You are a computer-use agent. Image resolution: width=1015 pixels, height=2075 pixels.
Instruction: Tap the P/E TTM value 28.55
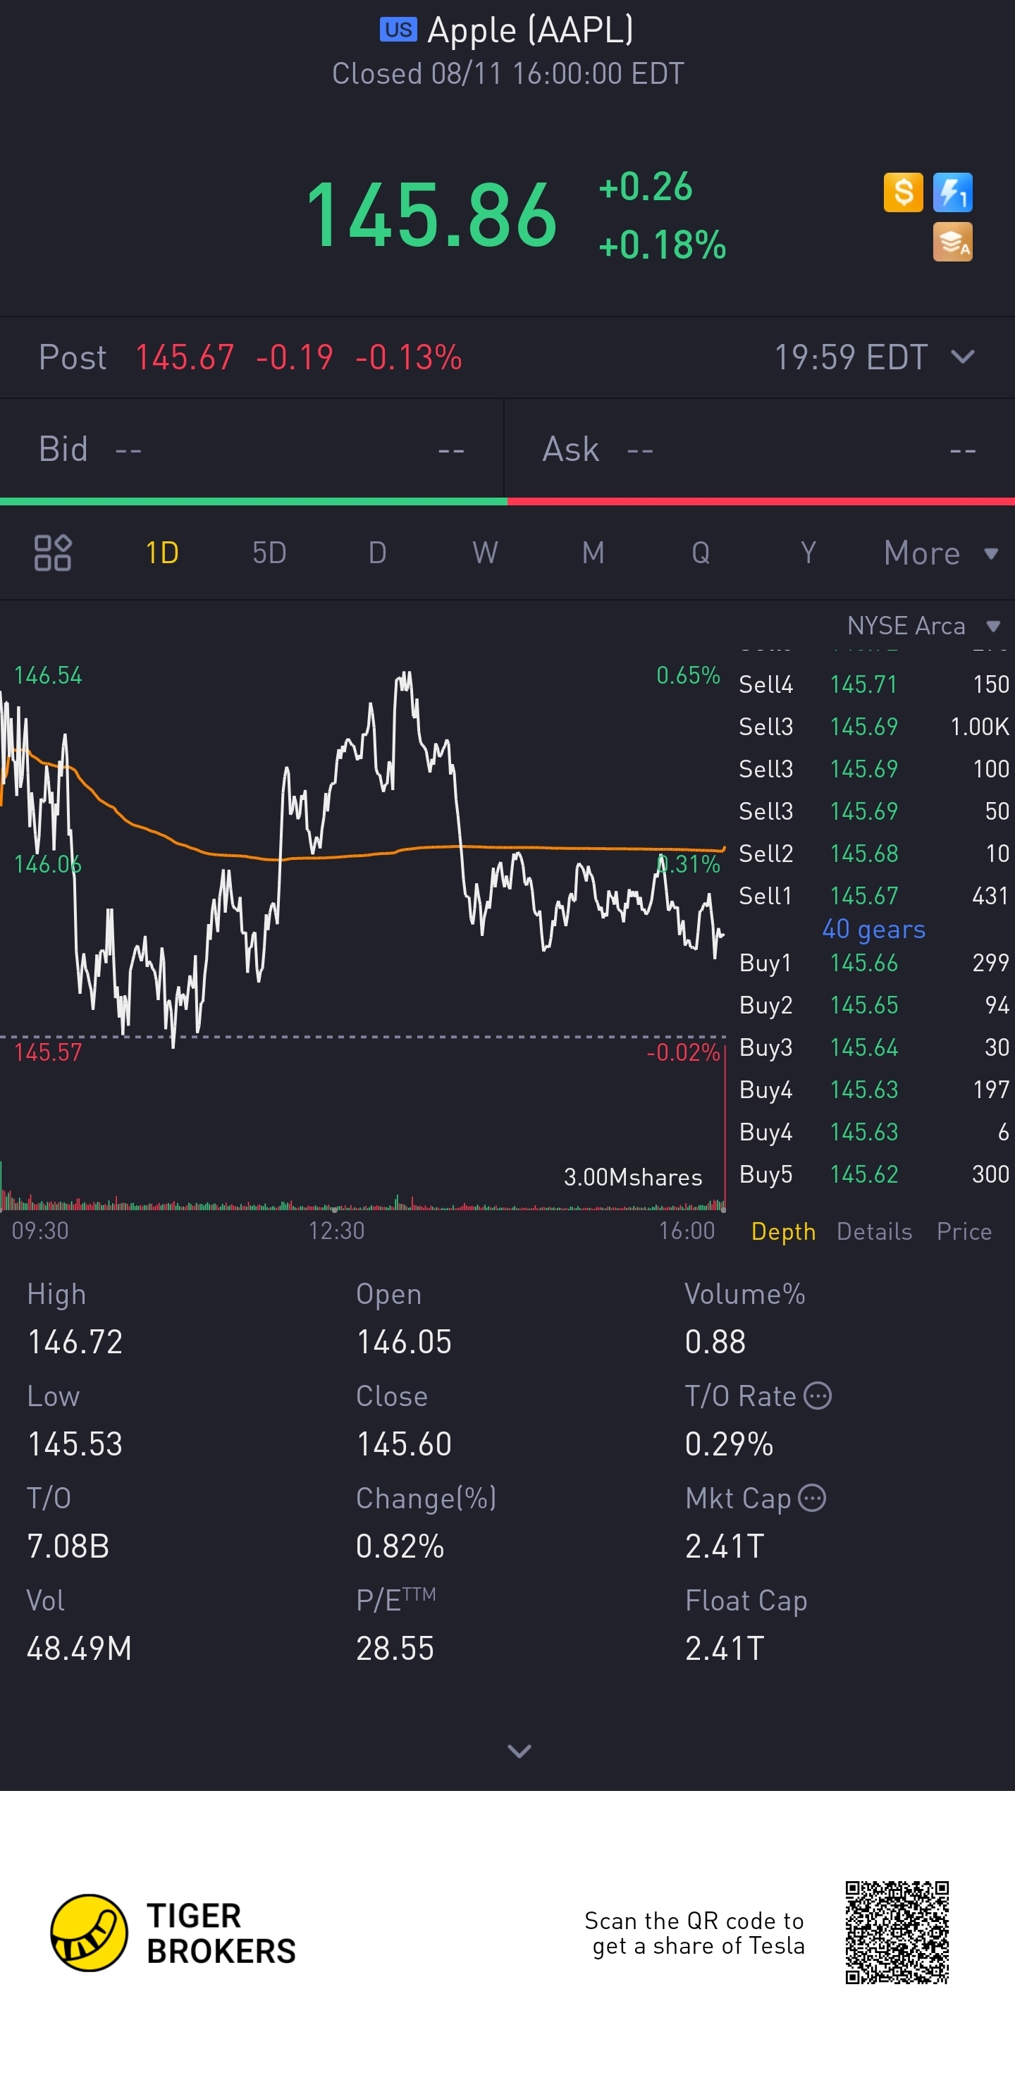click(395, 1648)
